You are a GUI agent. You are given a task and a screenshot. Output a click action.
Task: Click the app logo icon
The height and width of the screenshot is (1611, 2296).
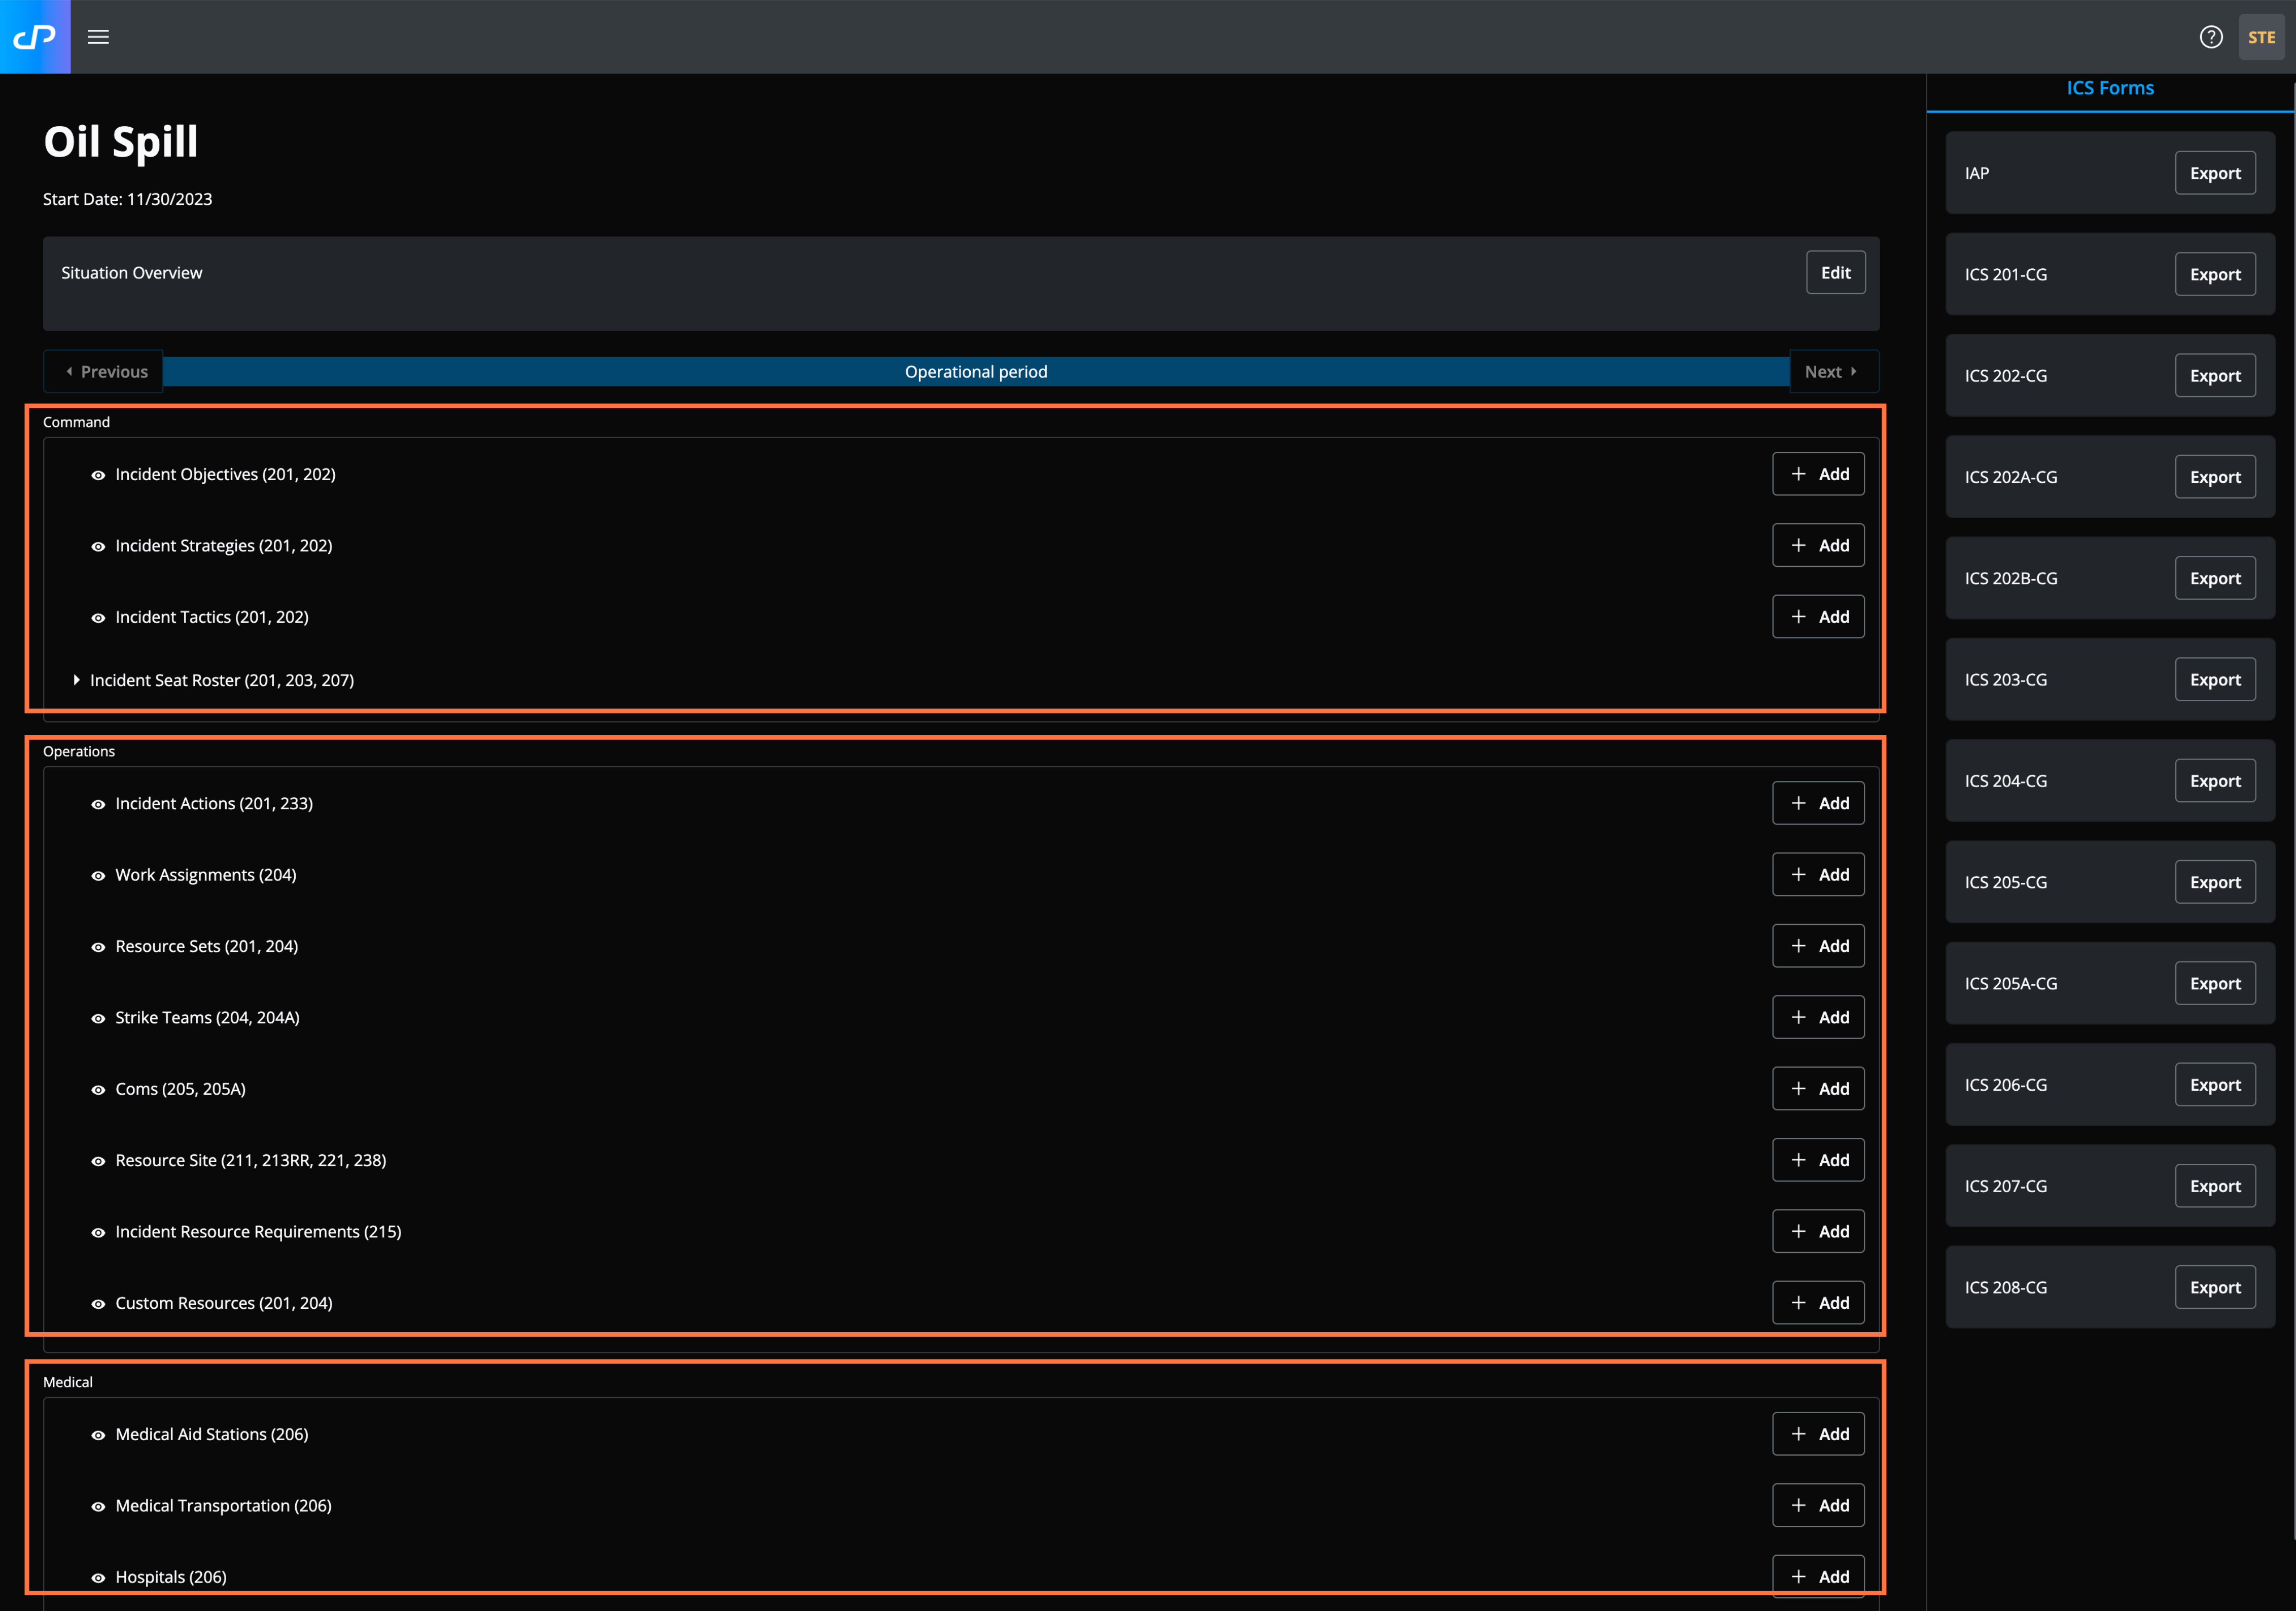(35, 37)
